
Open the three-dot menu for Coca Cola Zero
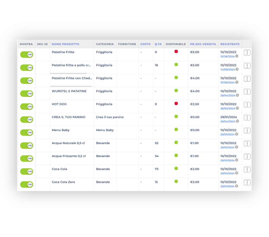pos(247,183)
